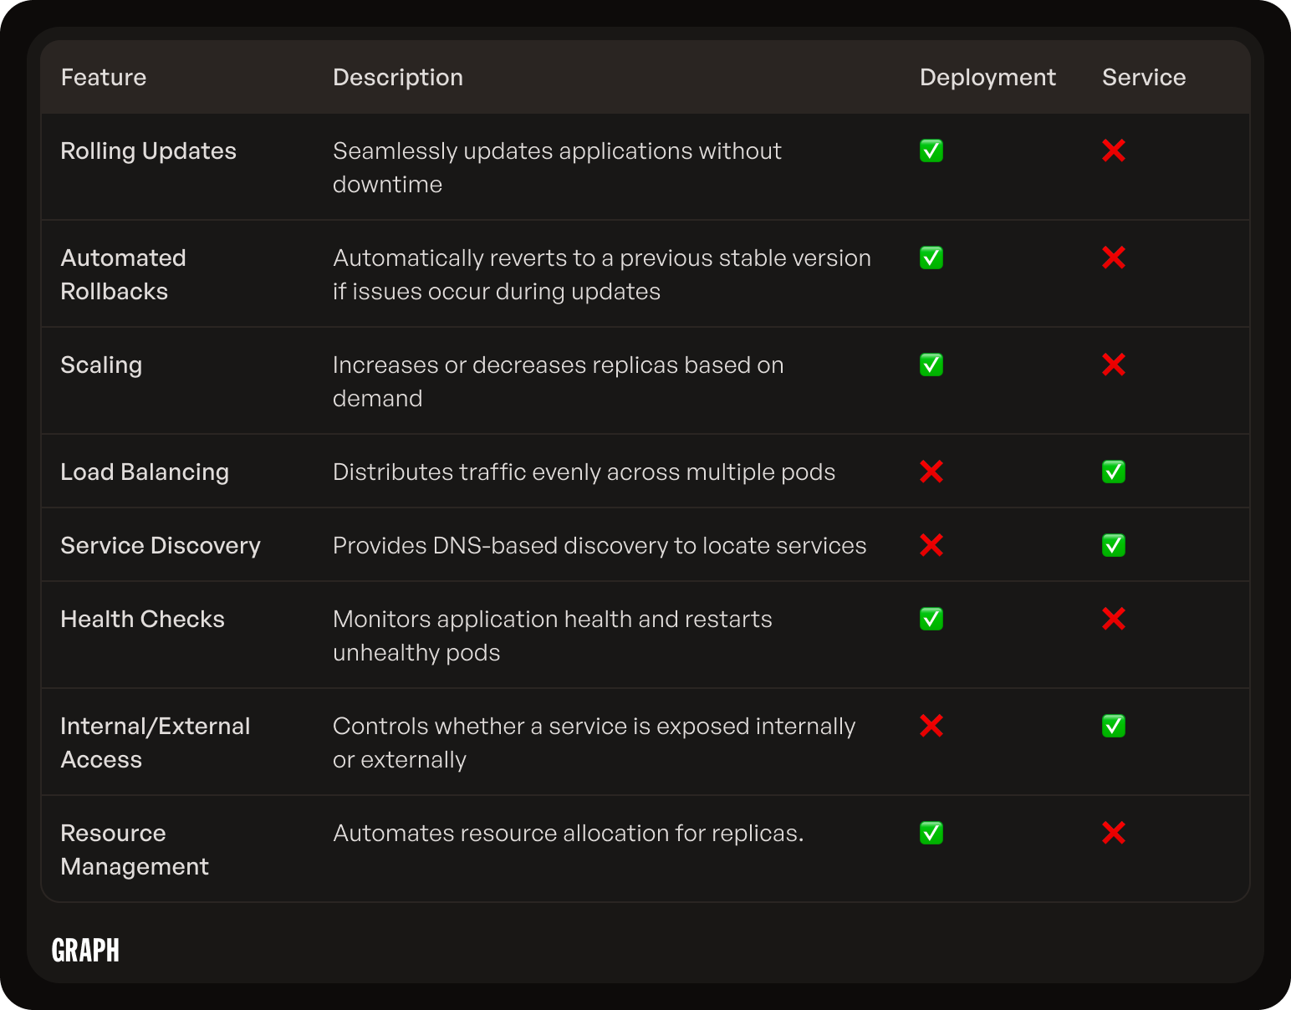
Task: Click the "Resource Management" feature name
Action: pyautogui.click(x=135, y=849)
